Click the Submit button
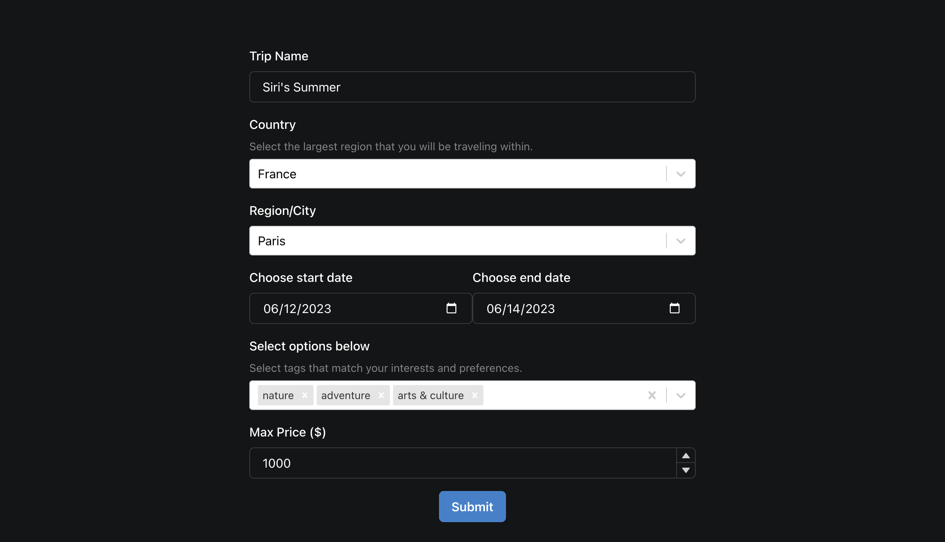Image resolution: width=945 pixels, height=542 pixels. (472, 506)
